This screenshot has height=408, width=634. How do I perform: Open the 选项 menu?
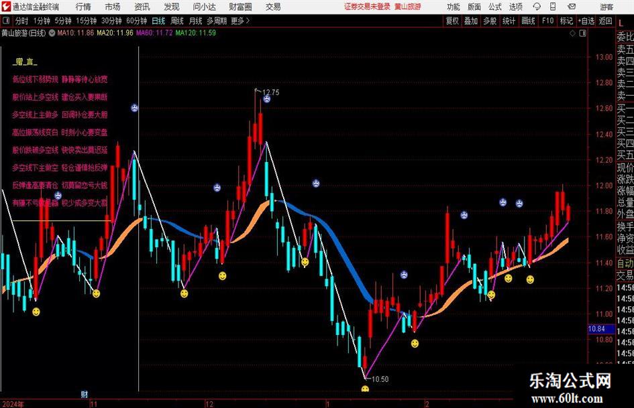(515, 7)
